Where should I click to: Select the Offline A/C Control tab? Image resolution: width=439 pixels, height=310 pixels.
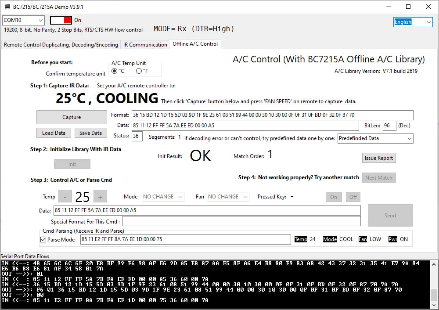pos(195,44)
